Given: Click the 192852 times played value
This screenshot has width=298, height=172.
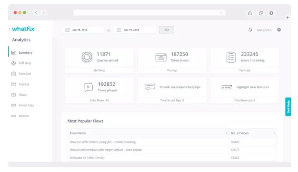Looking at the screenshot, I should (x=107, y=84).
